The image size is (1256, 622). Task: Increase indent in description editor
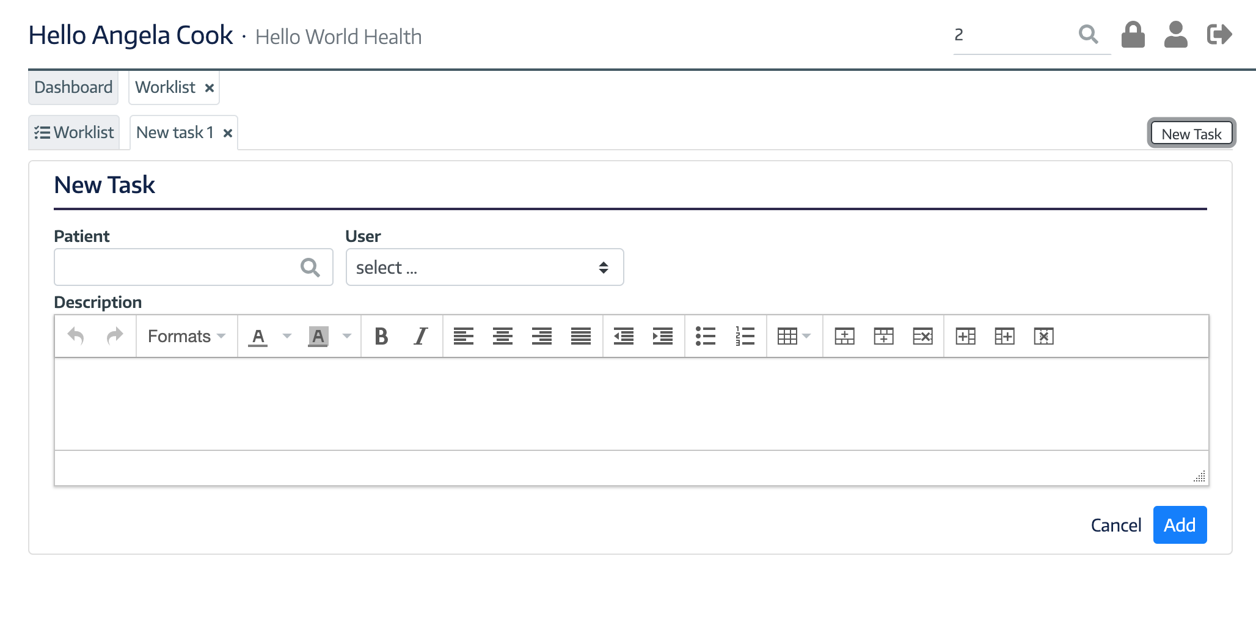[x=663, y=336]
